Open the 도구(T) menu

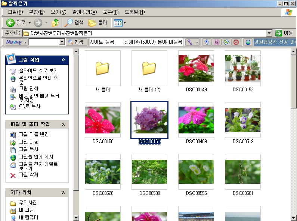(111, 12)
